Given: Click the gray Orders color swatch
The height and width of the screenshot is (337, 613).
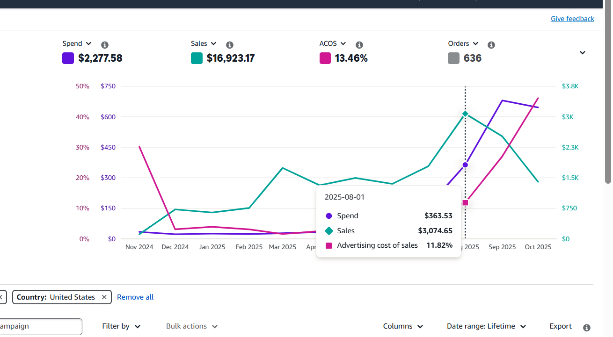Looking at the screenshot, I should [453, 58].
